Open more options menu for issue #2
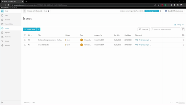 tap(183, 40)
